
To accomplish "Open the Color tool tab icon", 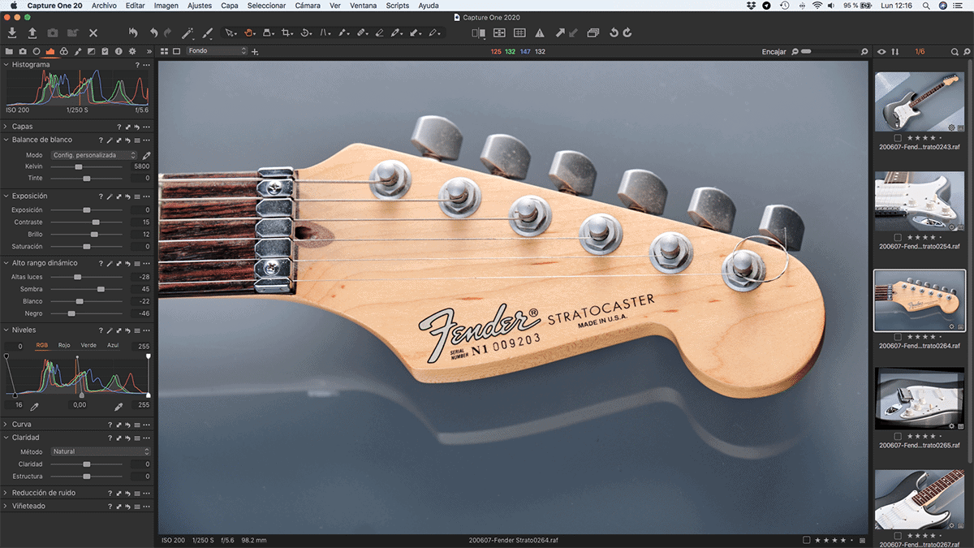I will [x=64, y=52].
